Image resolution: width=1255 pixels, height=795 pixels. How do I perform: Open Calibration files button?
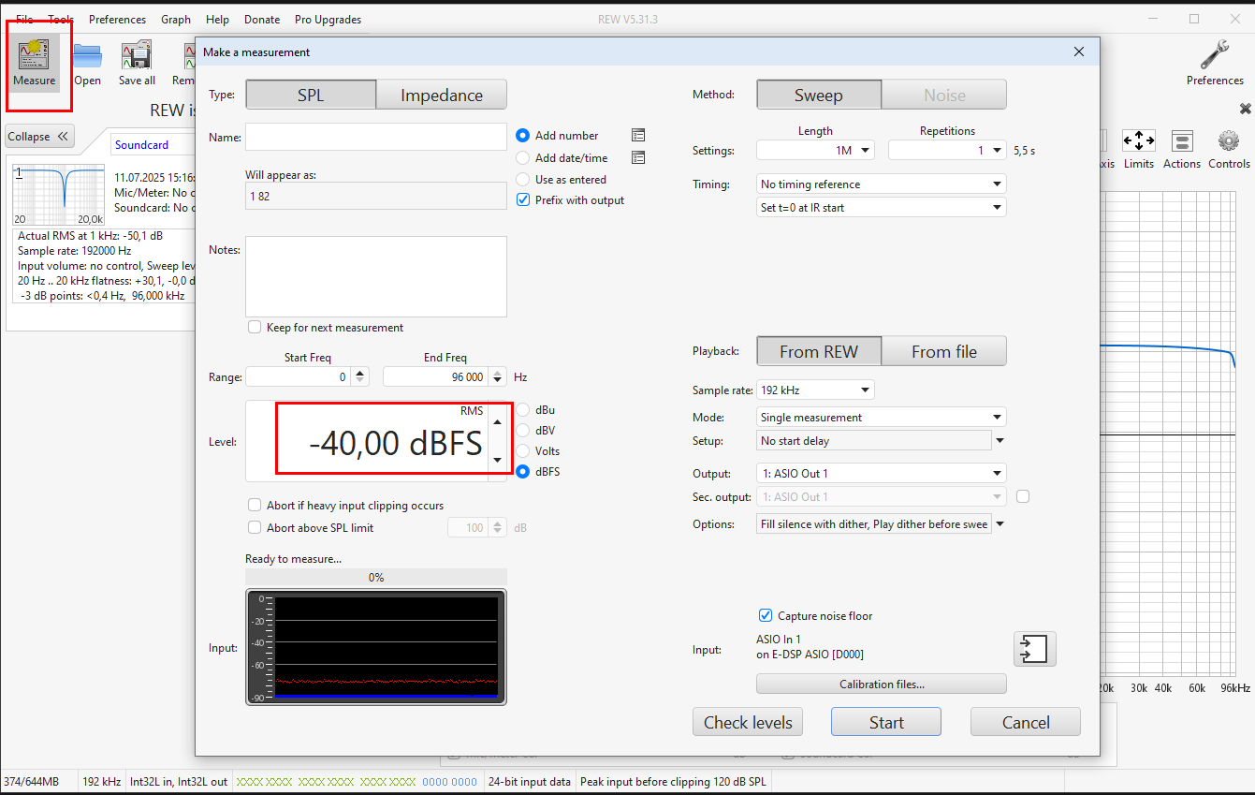[x=882, y=685]
